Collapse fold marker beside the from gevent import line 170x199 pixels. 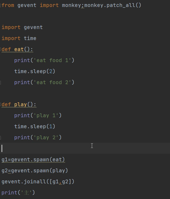click(1, 5)
